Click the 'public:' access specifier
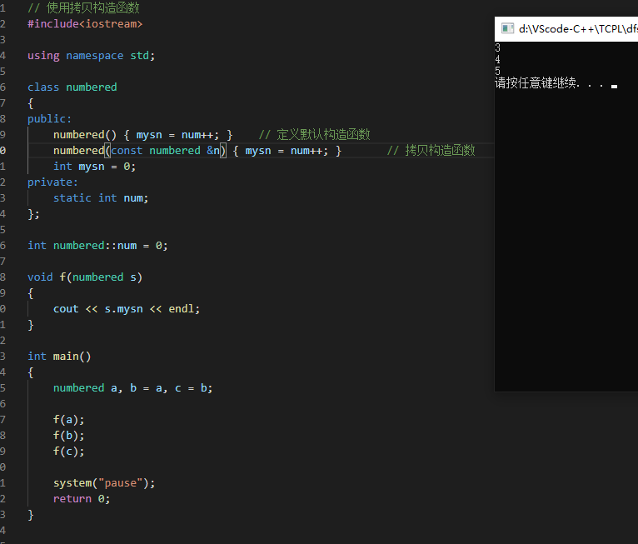 tap(49, 119)
